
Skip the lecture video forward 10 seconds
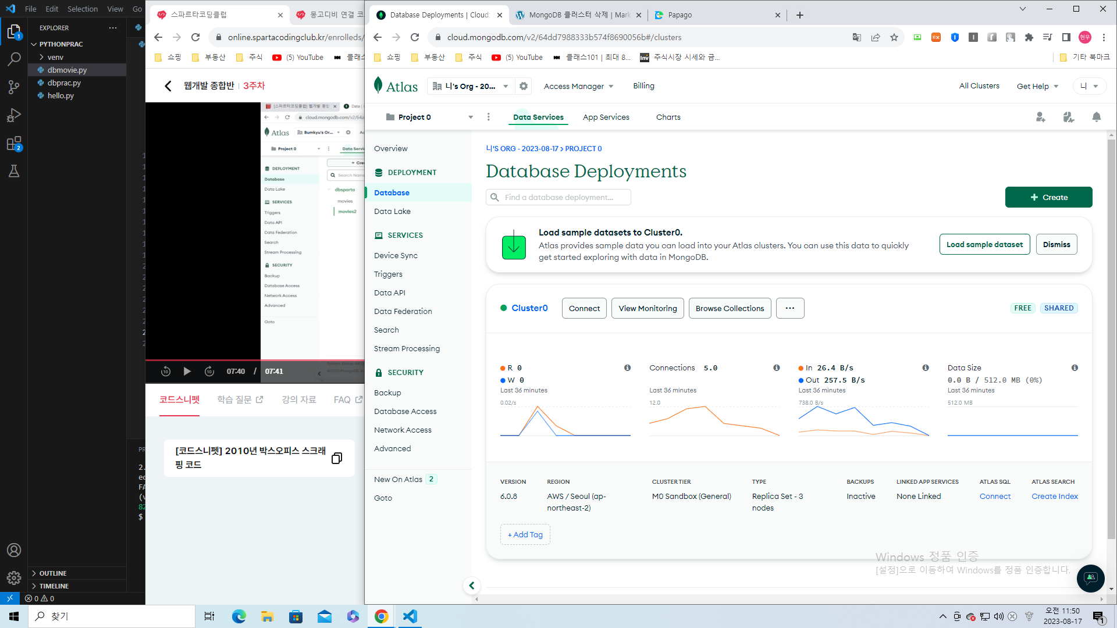point(209,371)
